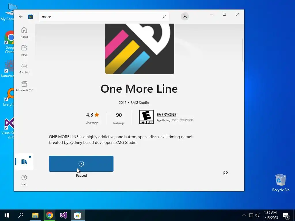Select the Everything desktop shortcut
The width and height of the screenshot is (295, 221).
pyautogui.click(x=9, y=97)
